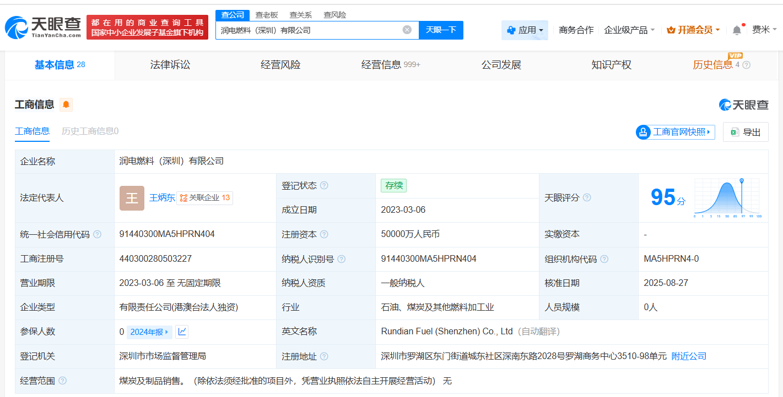Click the TianYanCha logo in header
Viewport: 783px width, 397px height.
[43, 26]
